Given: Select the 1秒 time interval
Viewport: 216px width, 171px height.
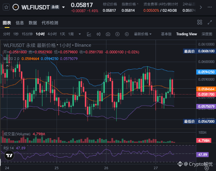Looking at the screenshot, I should (x=16, y=34).
